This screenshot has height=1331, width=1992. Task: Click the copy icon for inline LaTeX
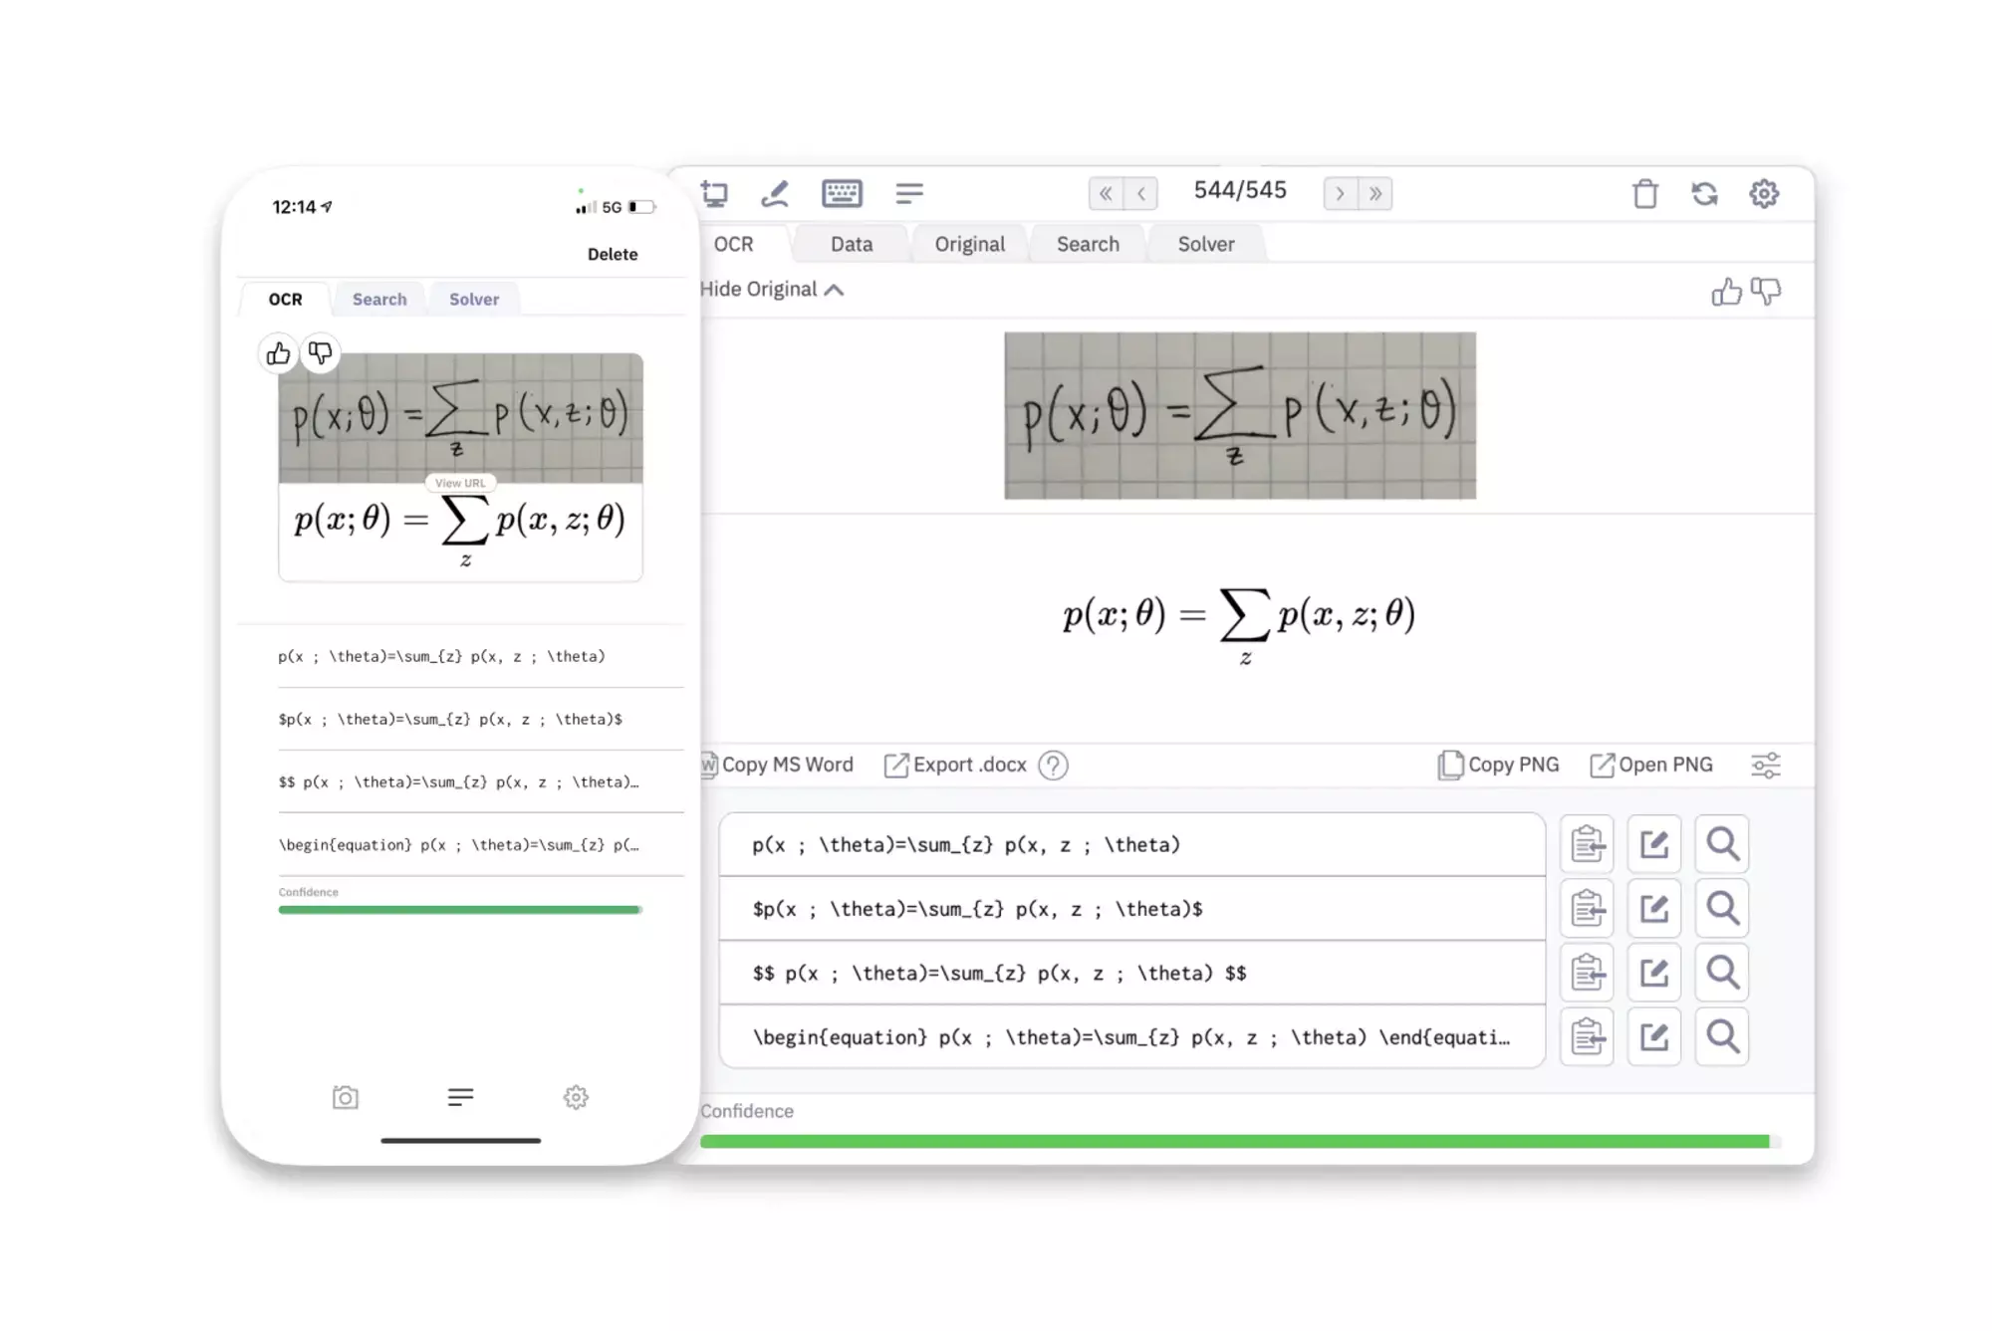coord(1585,908)
